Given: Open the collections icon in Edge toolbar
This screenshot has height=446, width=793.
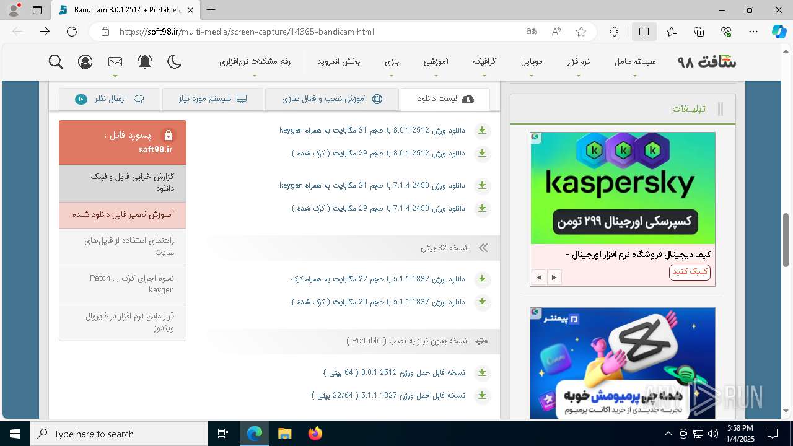Looking at the screenshot, I should (x=699, y=32).
